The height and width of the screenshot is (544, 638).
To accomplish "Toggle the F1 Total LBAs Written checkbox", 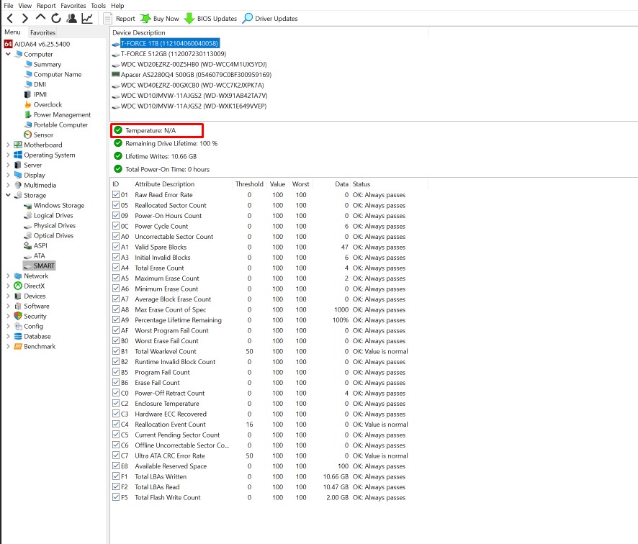I will click(x=116, y=476).
